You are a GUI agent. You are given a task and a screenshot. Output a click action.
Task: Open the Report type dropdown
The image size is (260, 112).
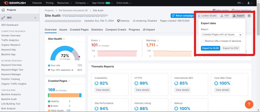[222, 35]
